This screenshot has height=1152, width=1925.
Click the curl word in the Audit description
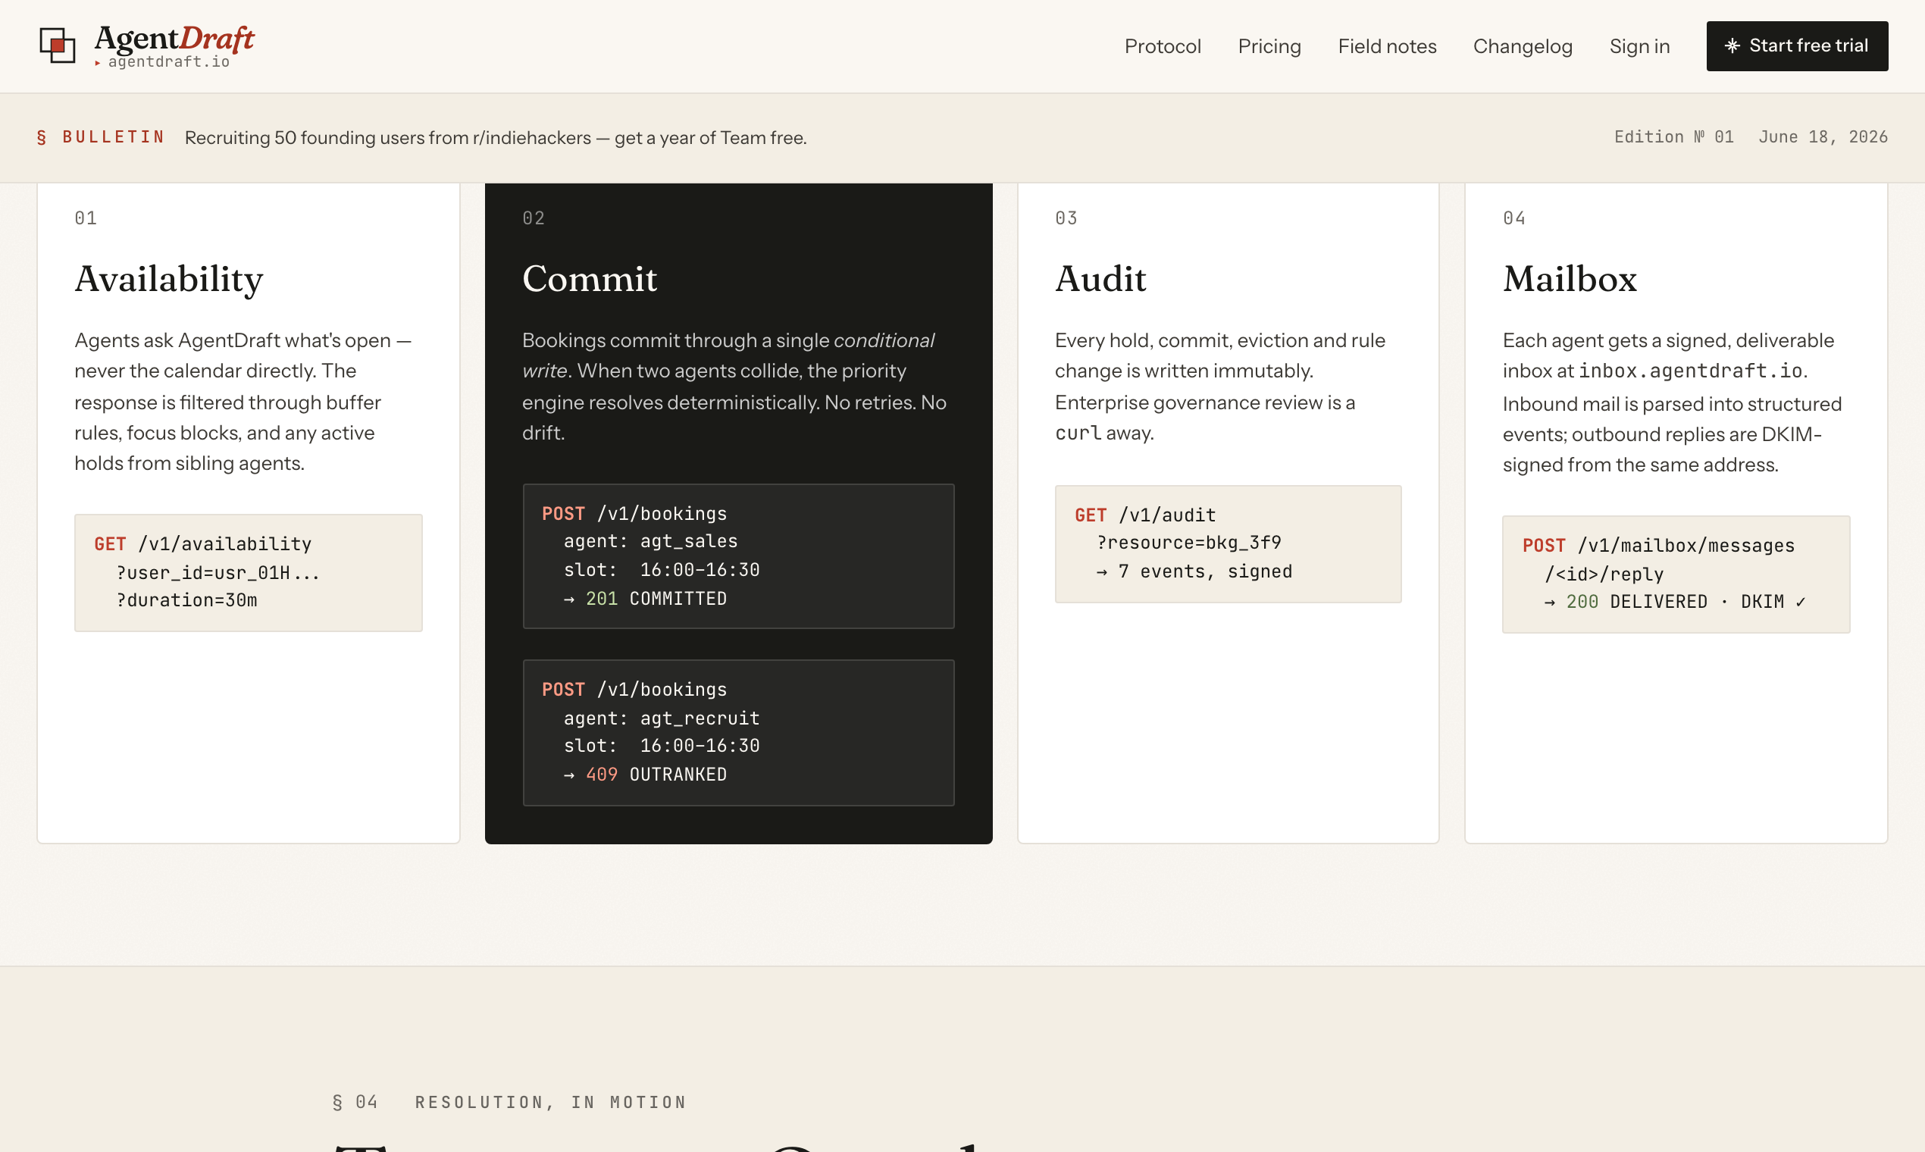[1078, 434]
